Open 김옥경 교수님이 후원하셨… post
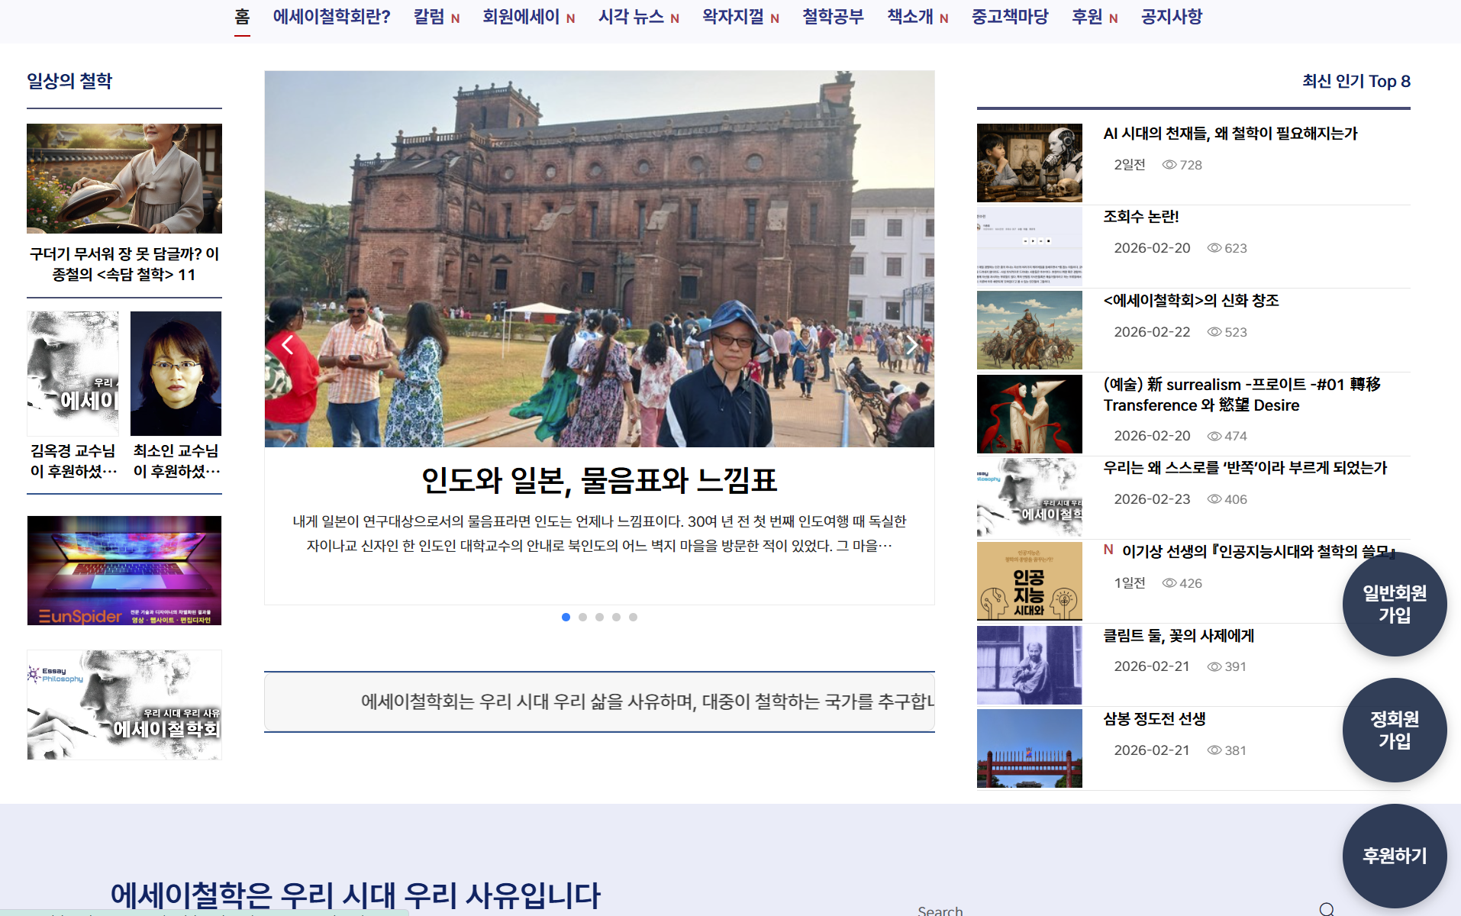The height and width of the screenshot is (916, 1461). click(x=73, y=461)
